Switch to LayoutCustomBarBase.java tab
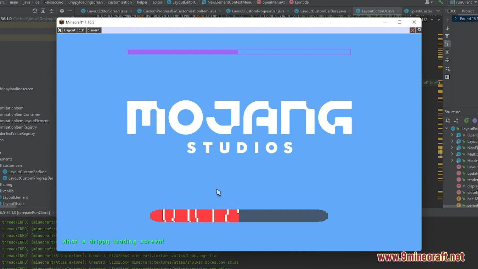Screen dimensions: 478x269 (323, 11)
